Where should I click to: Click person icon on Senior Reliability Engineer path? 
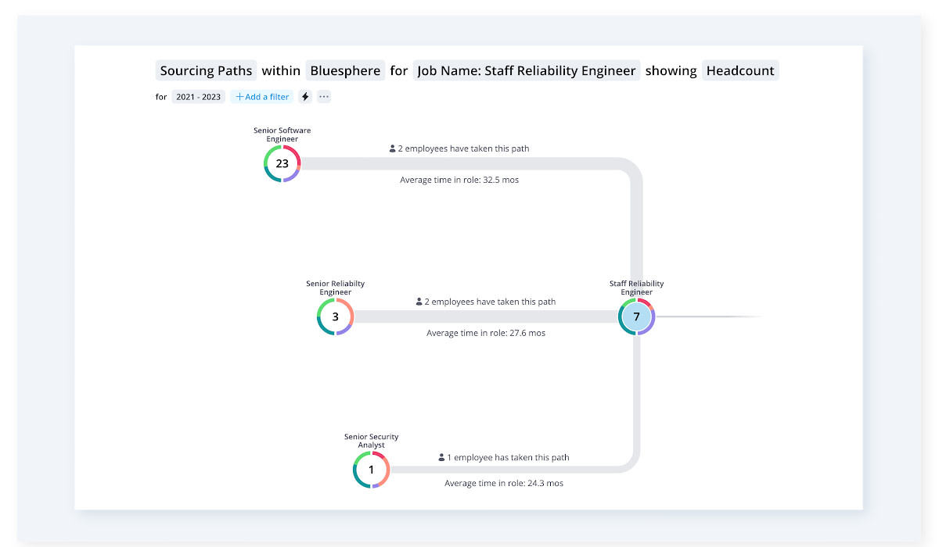click(419, 302)
